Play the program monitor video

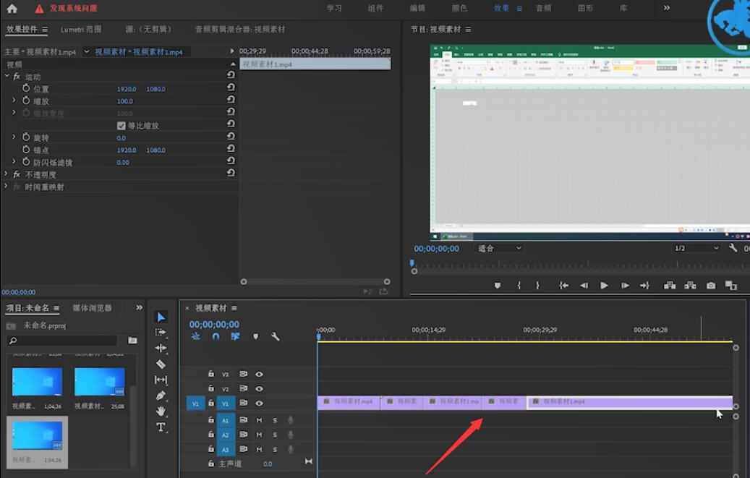point(604,286)
